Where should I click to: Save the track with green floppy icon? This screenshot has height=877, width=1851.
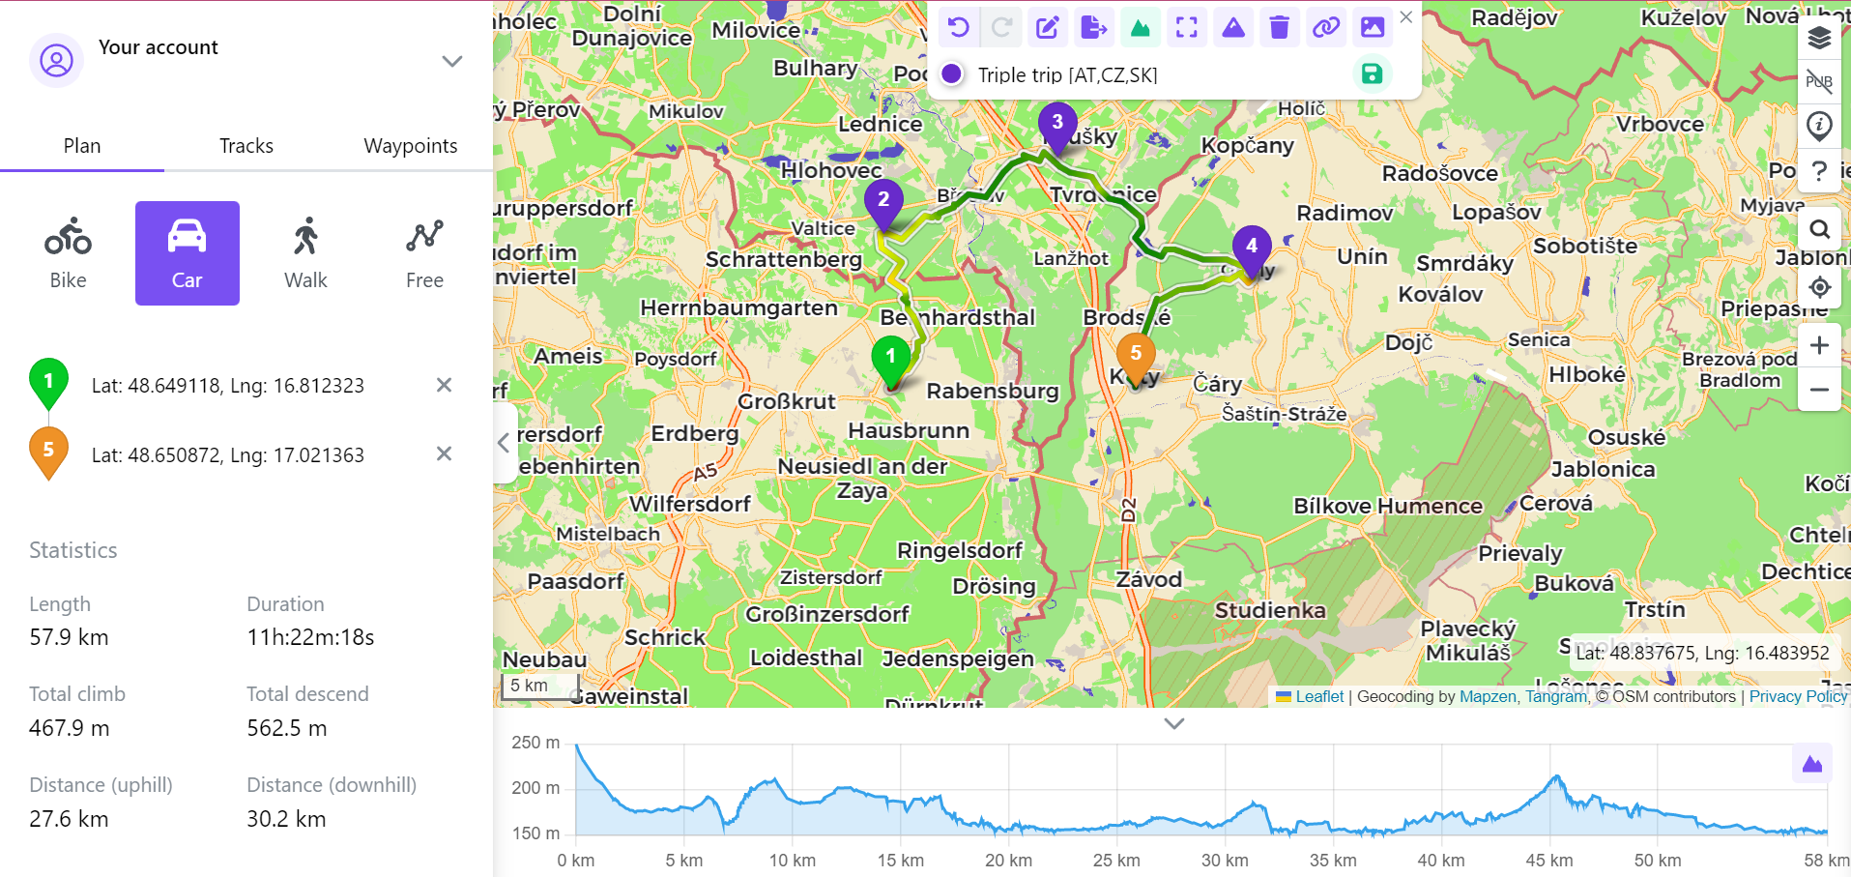coord(1372,74)
